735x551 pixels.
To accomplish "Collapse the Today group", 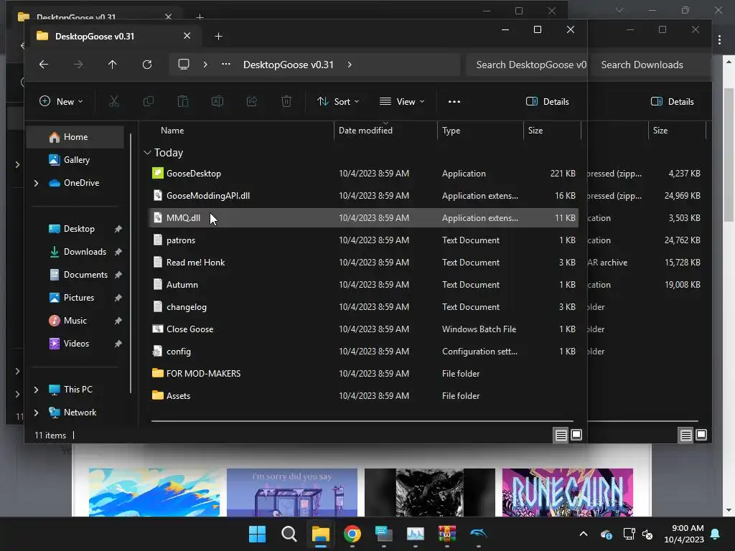I will pos(147,153).
